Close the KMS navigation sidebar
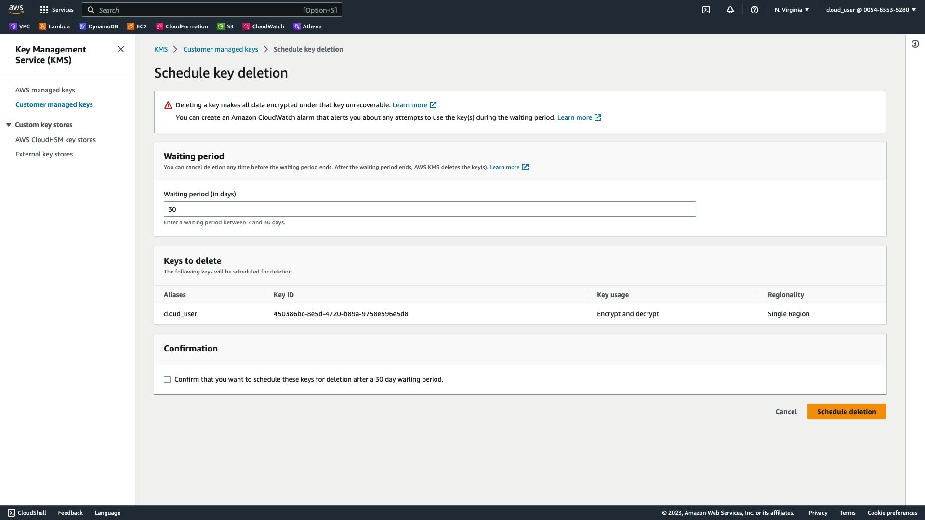Screen dimensions: 925x520 pos(121,49)
